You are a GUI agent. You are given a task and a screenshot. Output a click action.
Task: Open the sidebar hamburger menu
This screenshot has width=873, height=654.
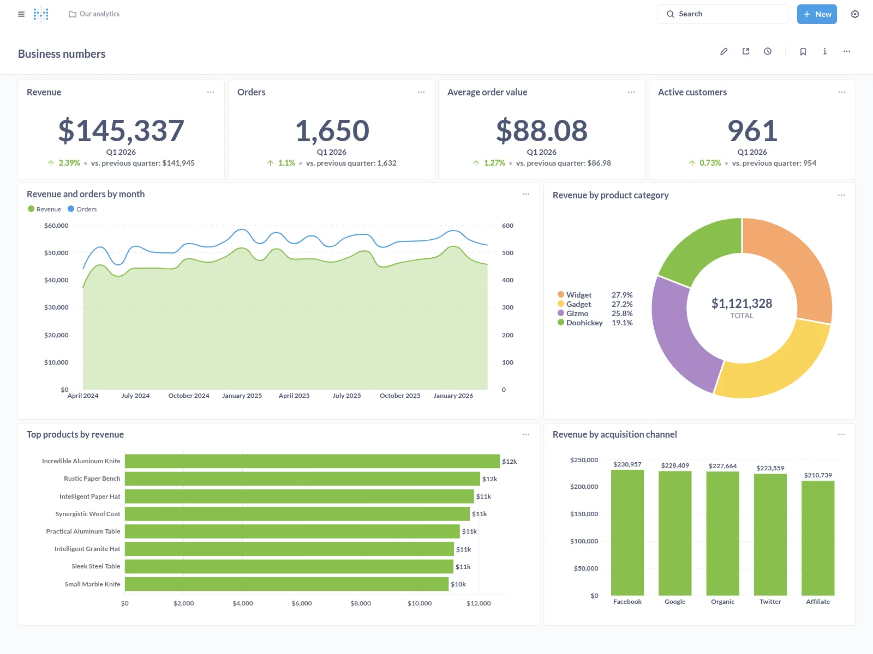click(x=21, y=14)
